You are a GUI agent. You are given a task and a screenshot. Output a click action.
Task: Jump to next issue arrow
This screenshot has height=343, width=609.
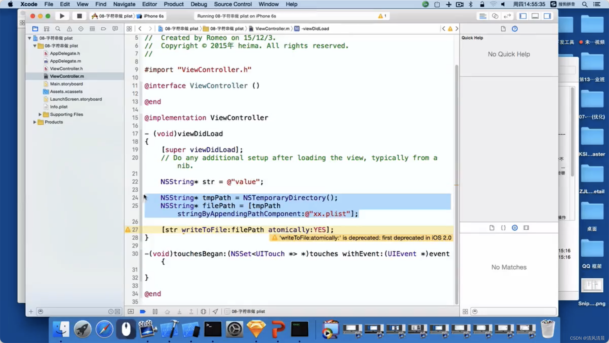(457, 29)
